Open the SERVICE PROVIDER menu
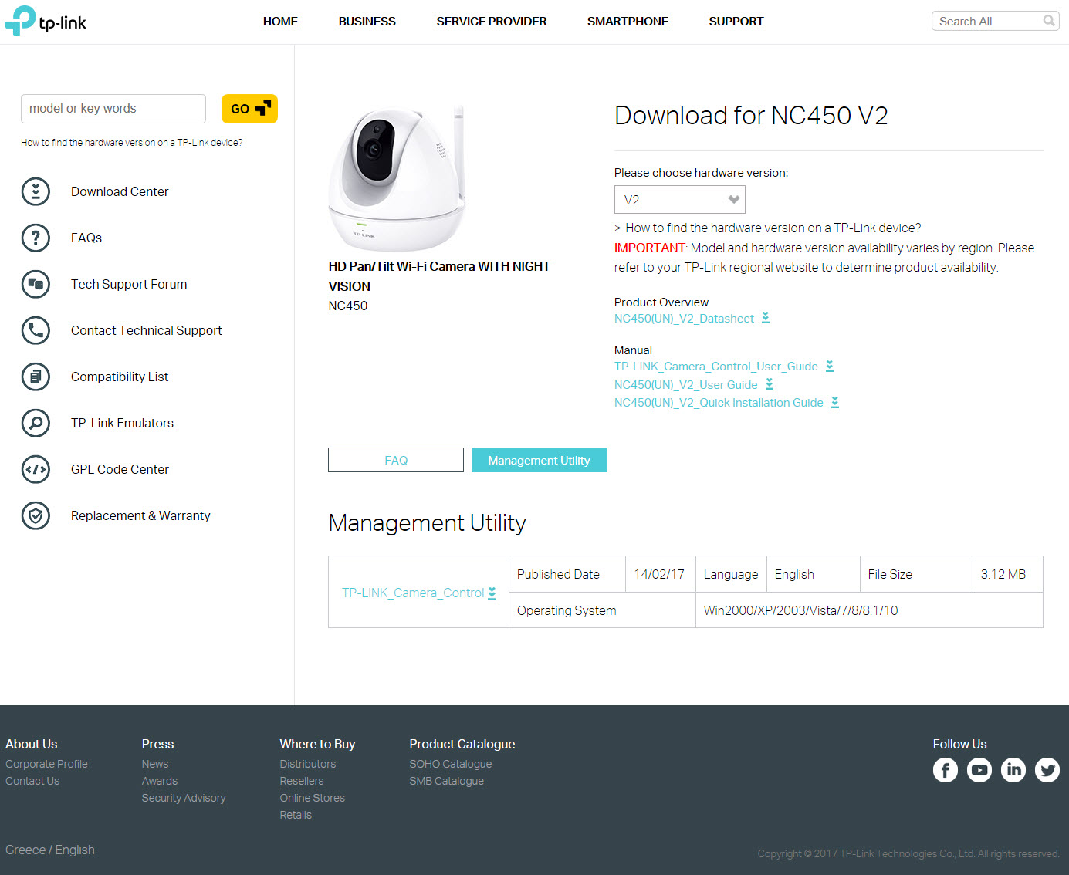The image size is (1069, 875). point(492,22)
